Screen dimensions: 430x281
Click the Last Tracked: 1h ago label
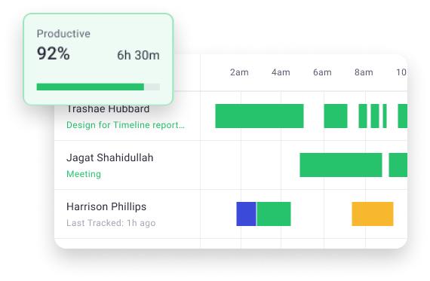click(111, 223)
